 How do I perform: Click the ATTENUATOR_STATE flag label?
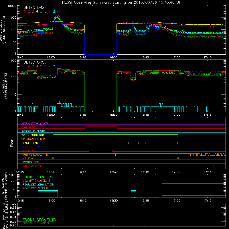(x=35, y=124)
